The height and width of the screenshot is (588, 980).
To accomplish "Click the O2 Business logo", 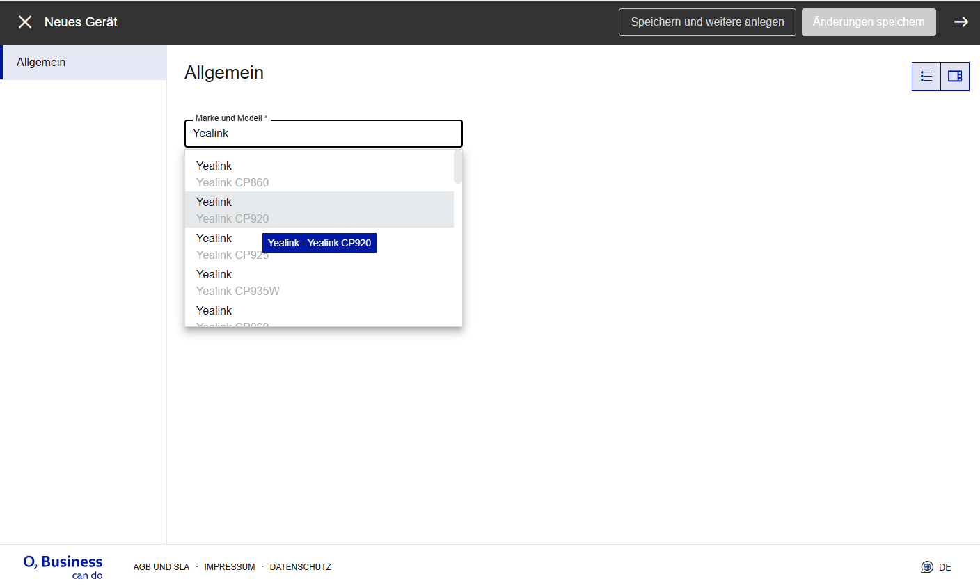I will point(63,566).
